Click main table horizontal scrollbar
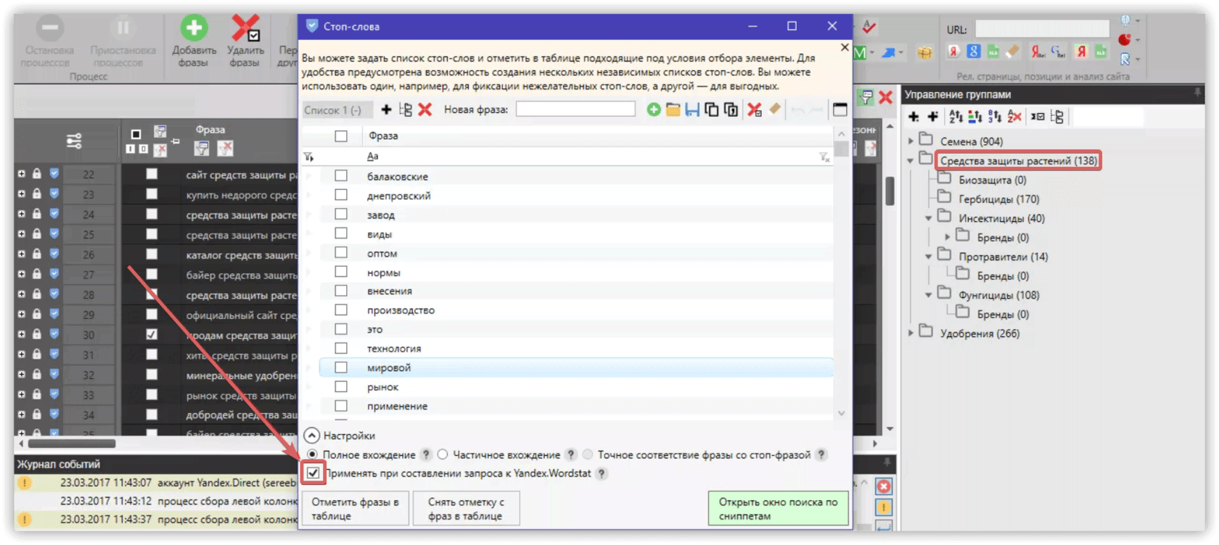This screenshot has height=545, width=1219. pos(72,443)
